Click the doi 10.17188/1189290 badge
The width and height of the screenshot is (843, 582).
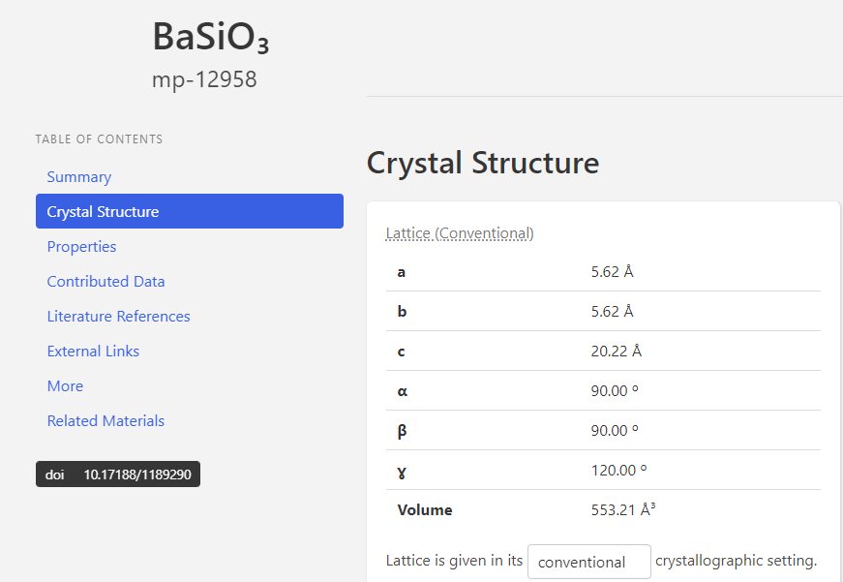tap(118, 474)
